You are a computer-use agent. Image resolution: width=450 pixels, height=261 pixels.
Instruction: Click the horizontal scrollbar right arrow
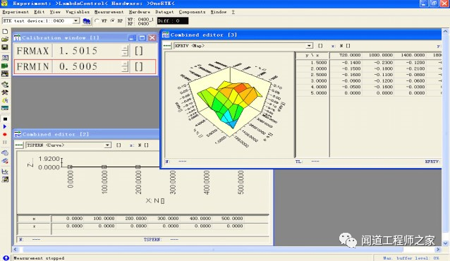point(438,250)
